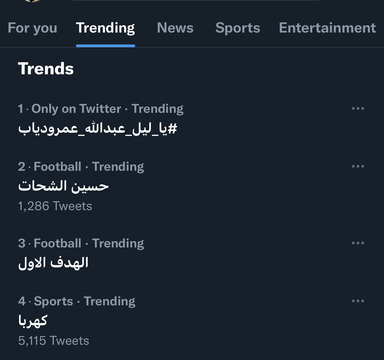This screenshot has height=360, width=384.
Task: Select the Trending tab
Action: point(105,28)
